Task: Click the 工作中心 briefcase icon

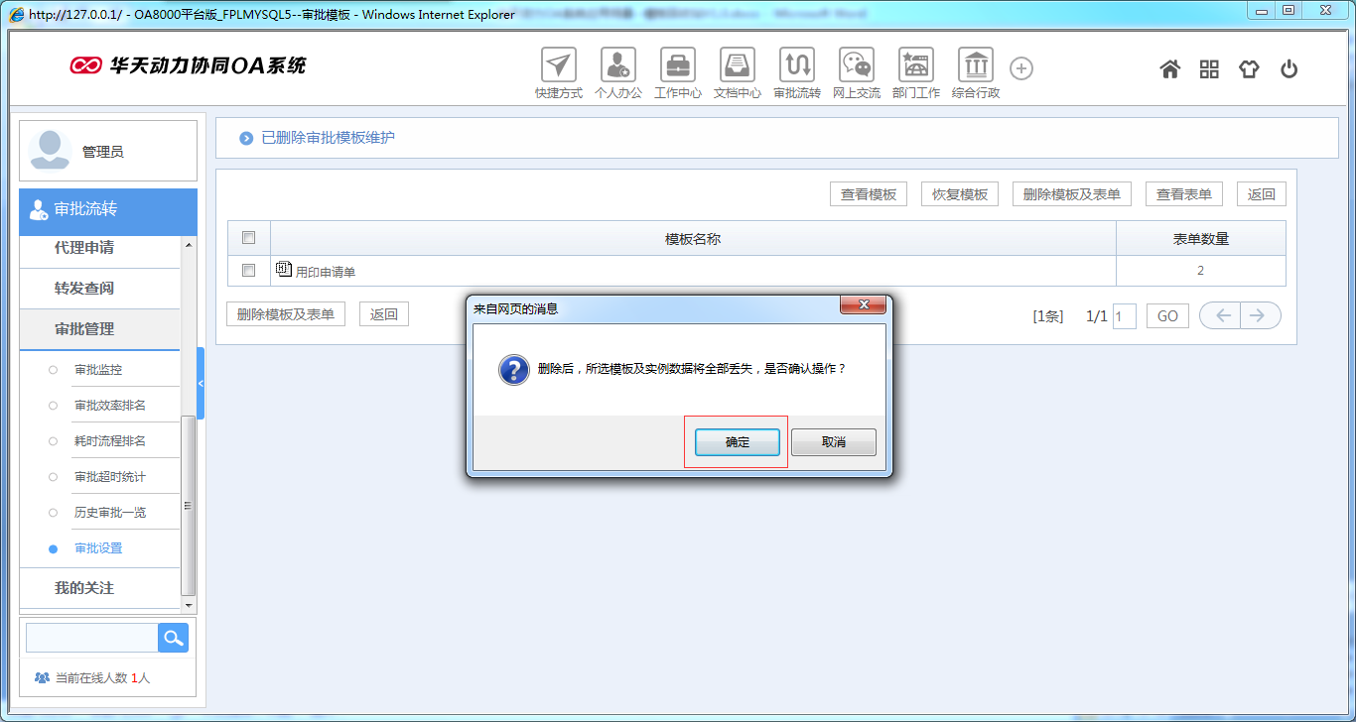Action: click(678, 65)
